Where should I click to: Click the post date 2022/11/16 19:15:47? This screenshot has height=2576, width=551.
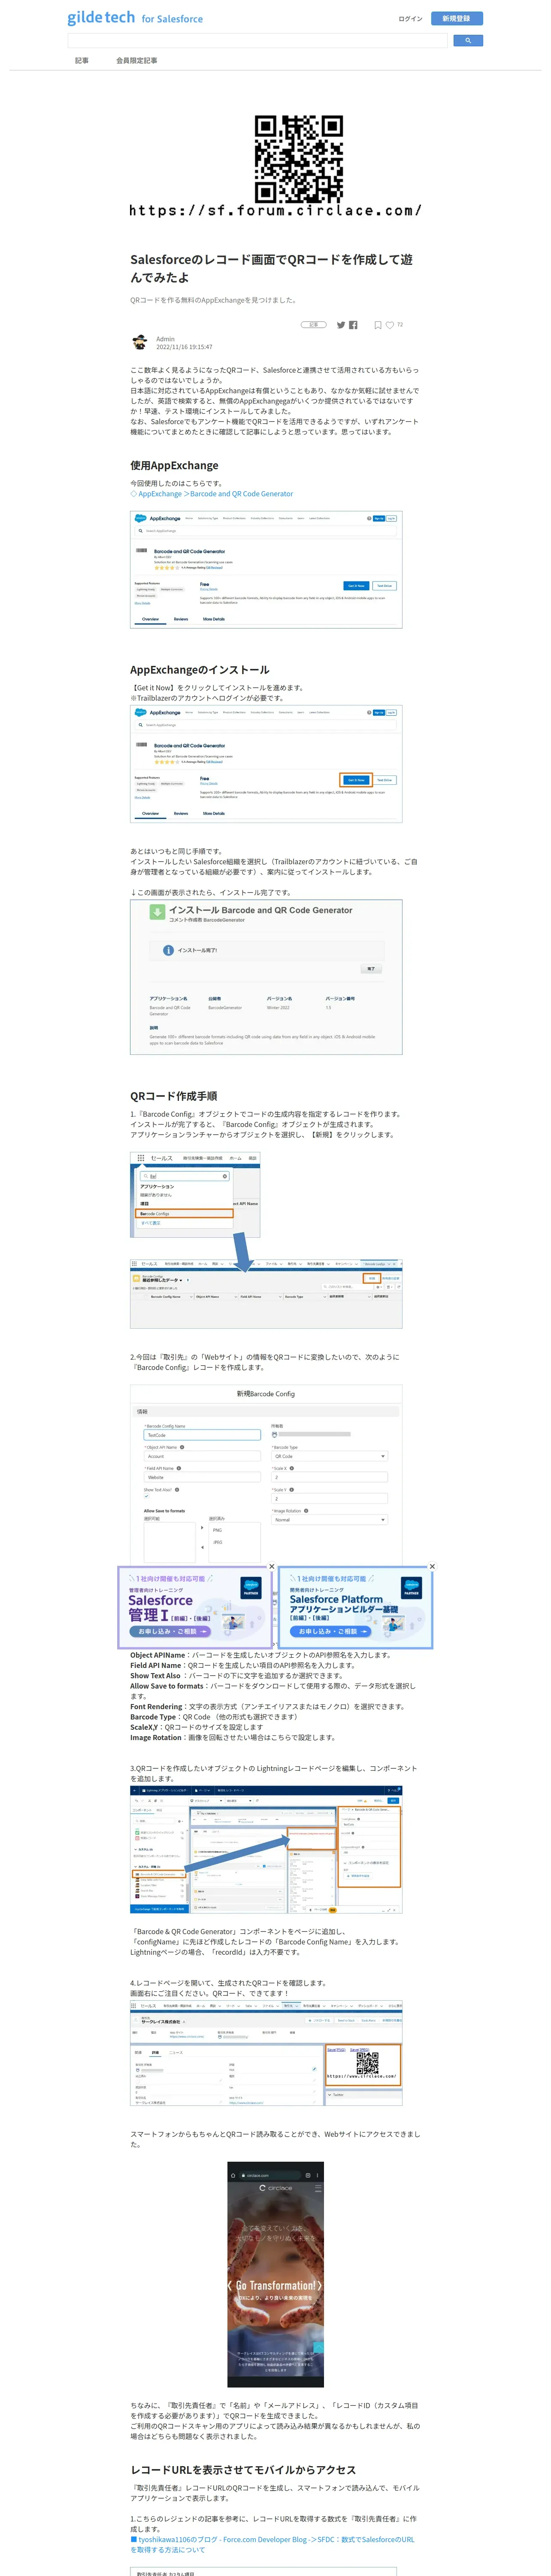[x=184, y=347]
